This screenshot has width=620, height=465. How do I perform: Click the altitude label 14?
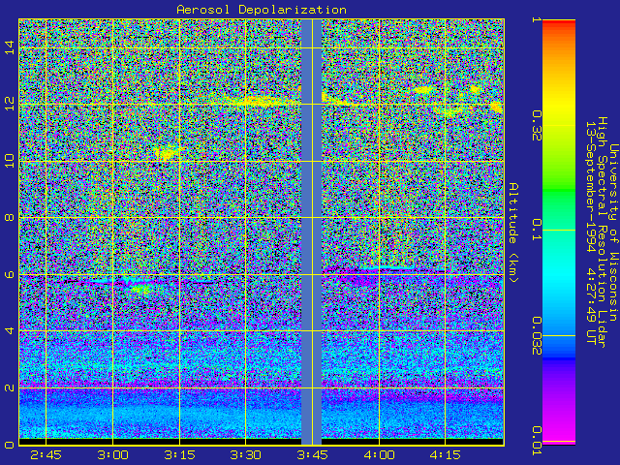point(10,47)
